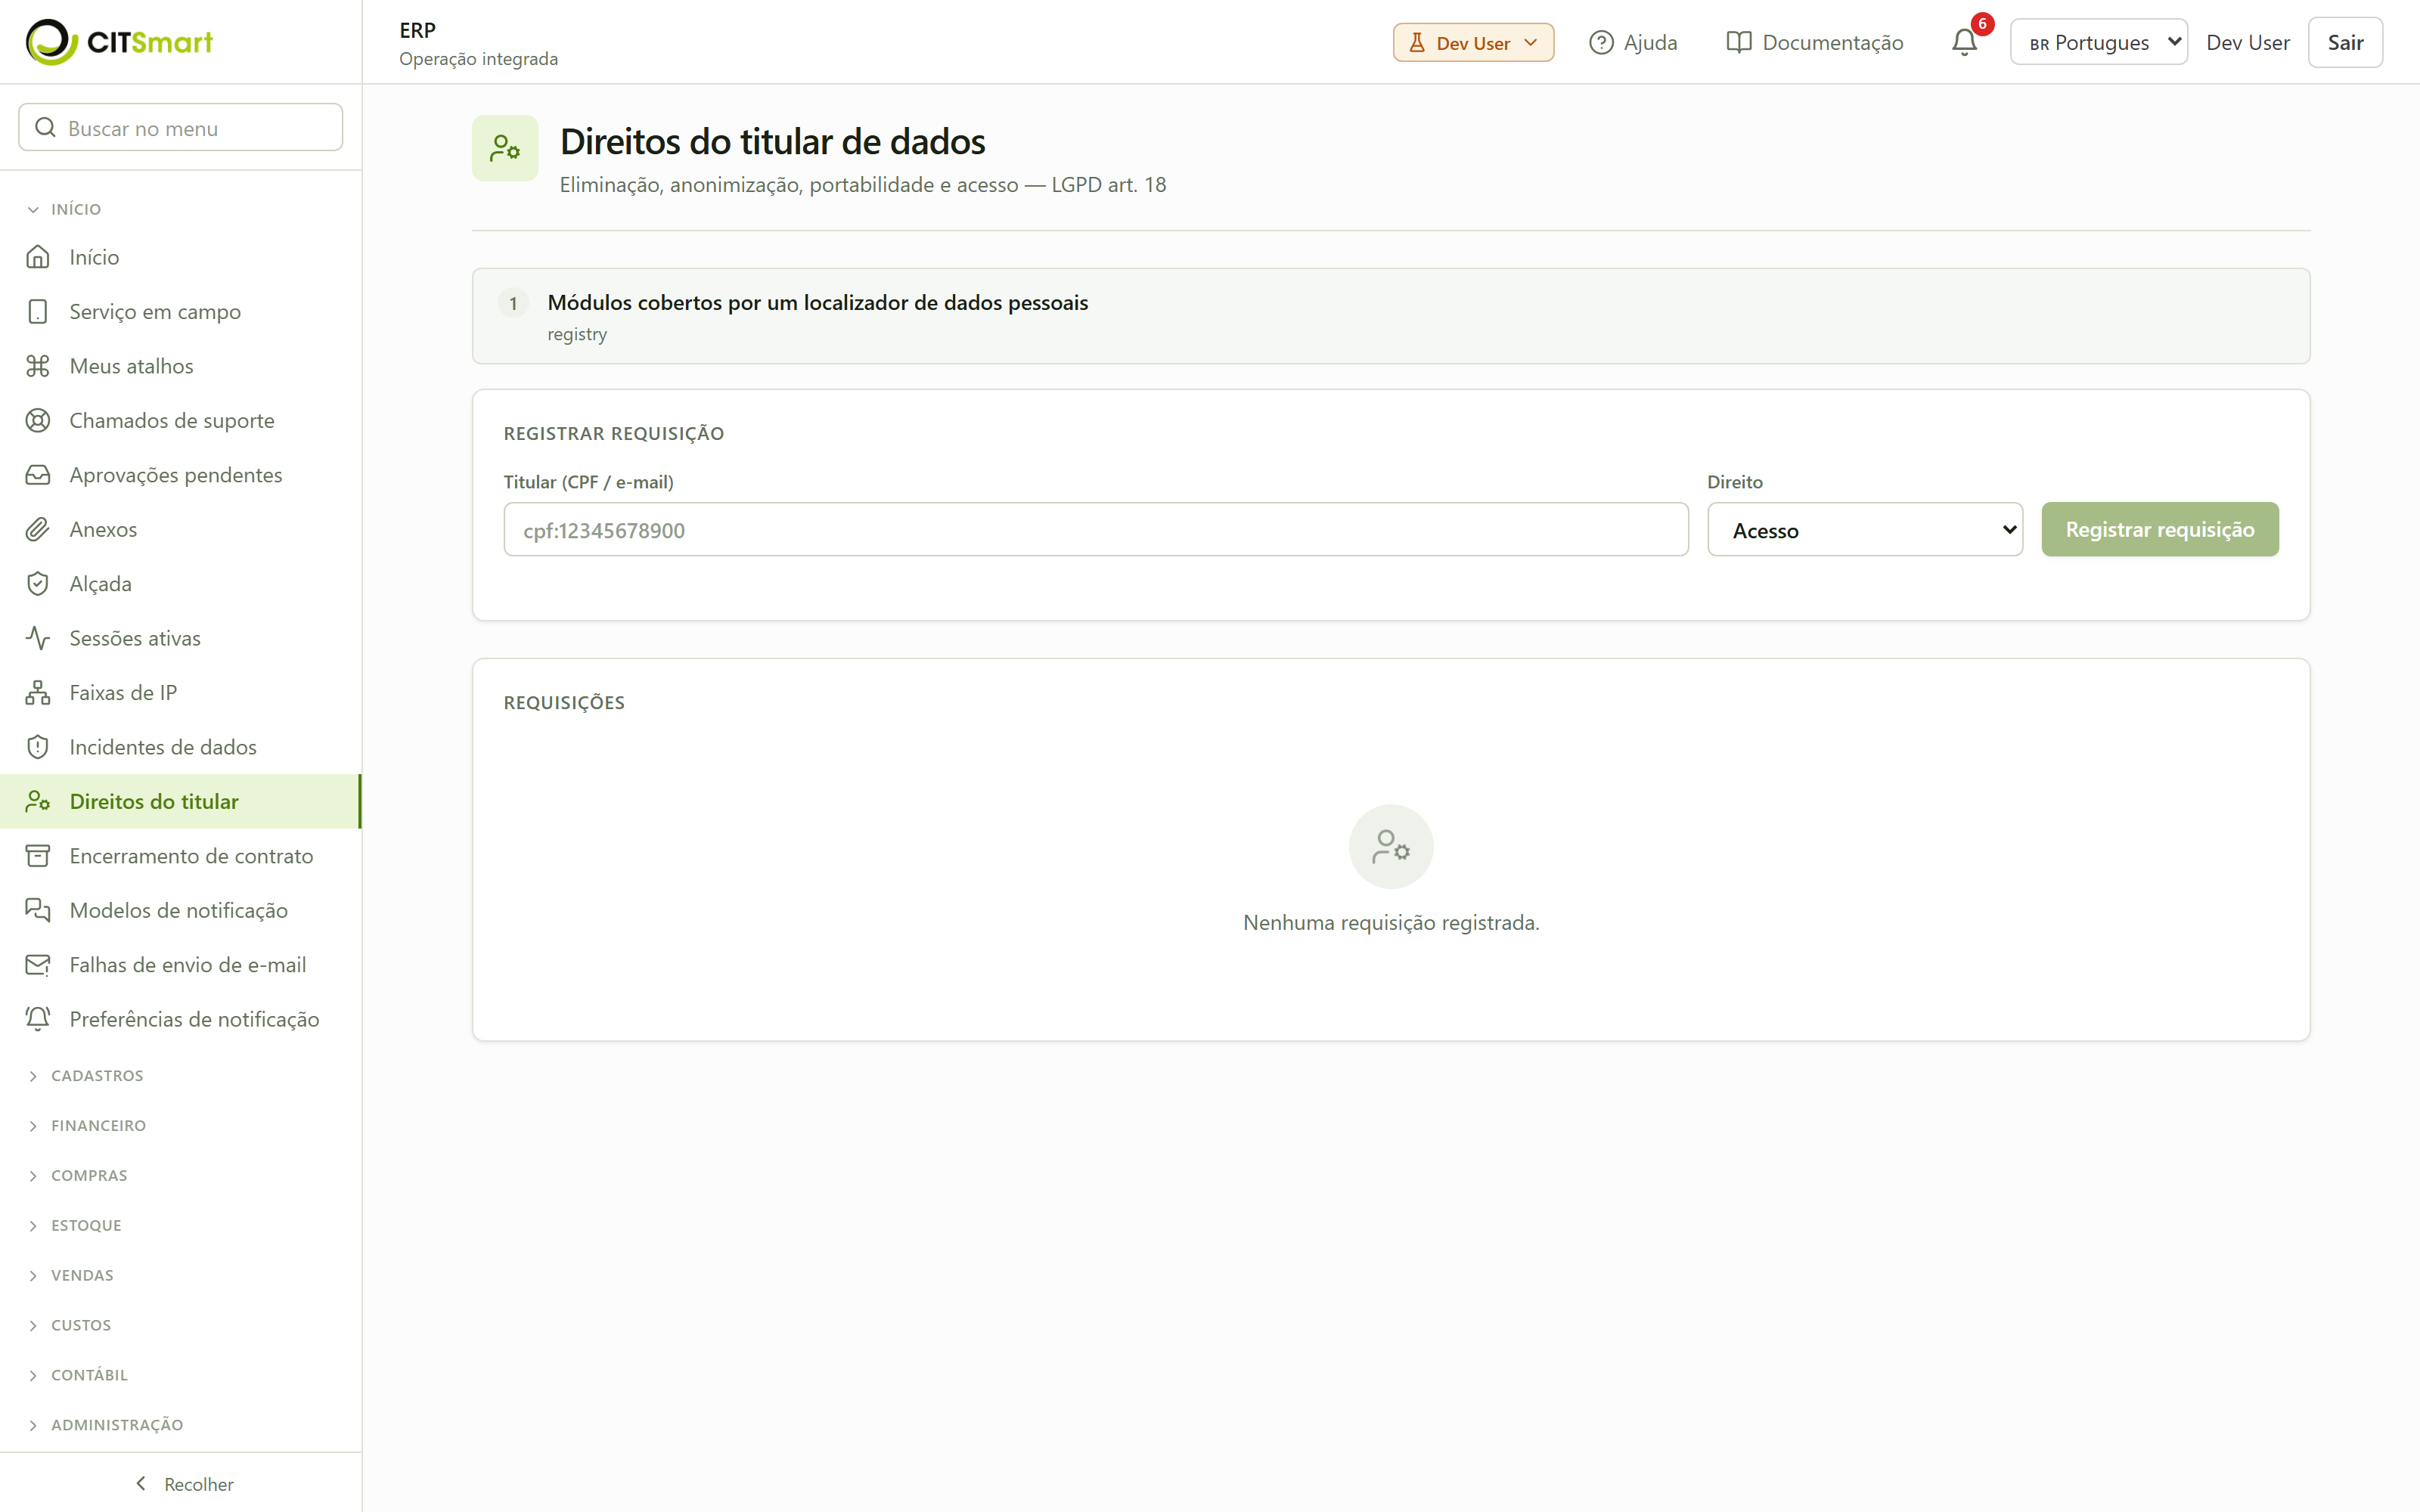This screenshot has height=1512, width=2420.
Task: Click Falhas de envio de e-mail icon
Action: click(38, 965)
